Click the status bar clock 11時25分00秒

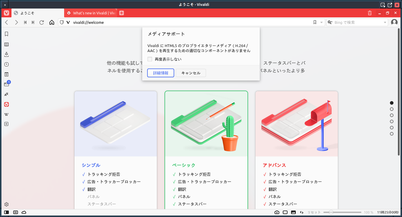pos(388,212)
